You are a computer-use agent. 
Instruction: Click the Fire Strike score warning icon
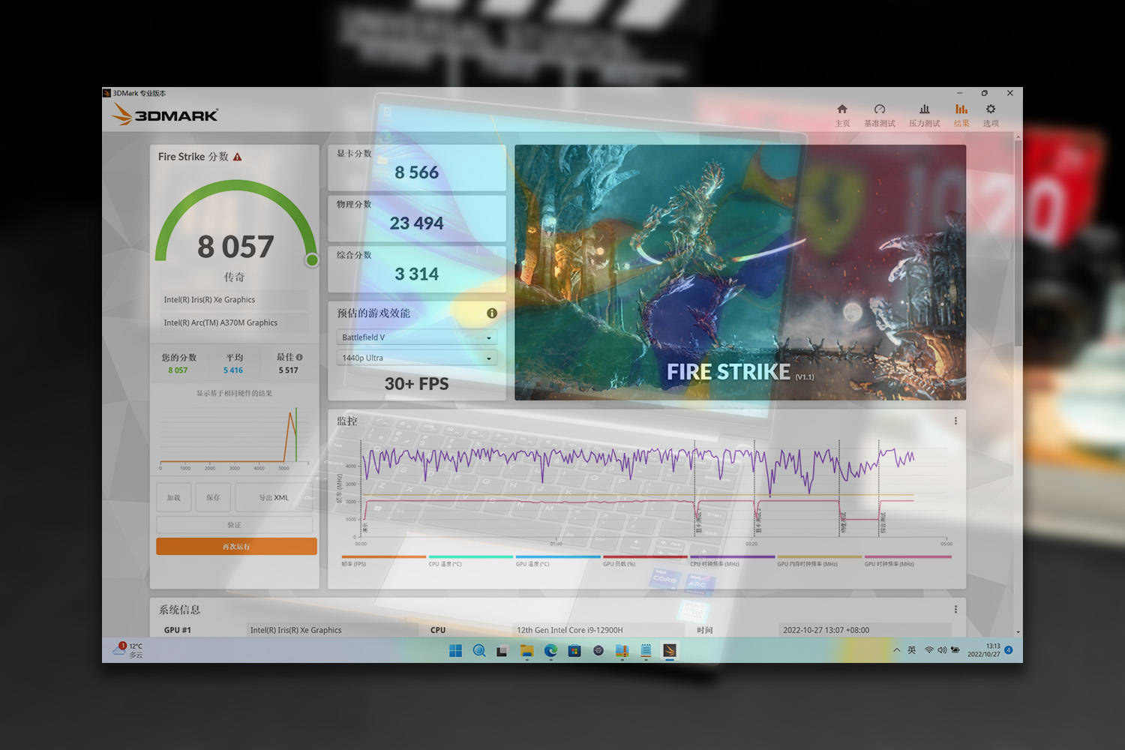pyautogui.click(x=238, y=157)
